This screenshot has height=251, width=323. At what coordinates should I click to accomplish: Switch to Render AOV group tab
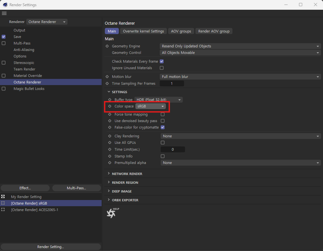click(214, 31)
